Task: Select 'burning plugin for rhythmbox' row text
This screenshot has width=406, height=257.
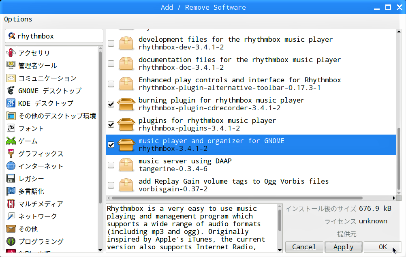Action: [x=221, y=100]
